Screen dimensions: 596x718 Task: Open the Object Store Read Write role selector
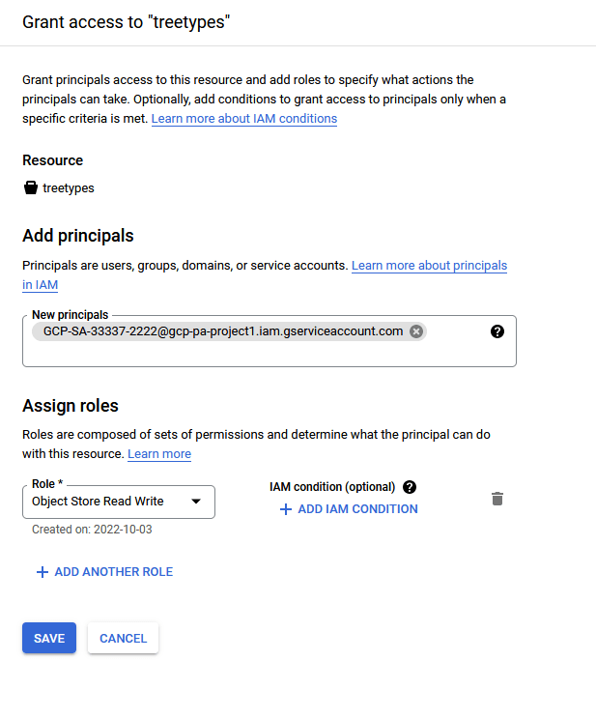point(106,502)
